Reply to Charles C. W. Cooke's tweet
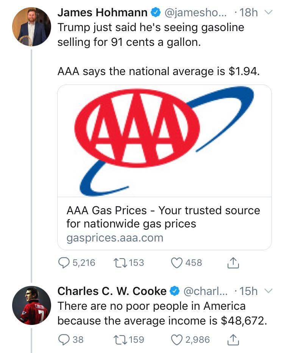Screen dimensions: 284x353 click(x=64, y=339)
